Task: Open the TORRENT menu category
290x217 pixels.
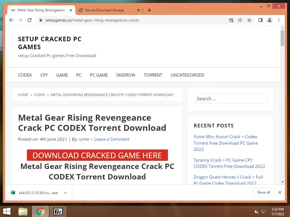Action: 153,75
